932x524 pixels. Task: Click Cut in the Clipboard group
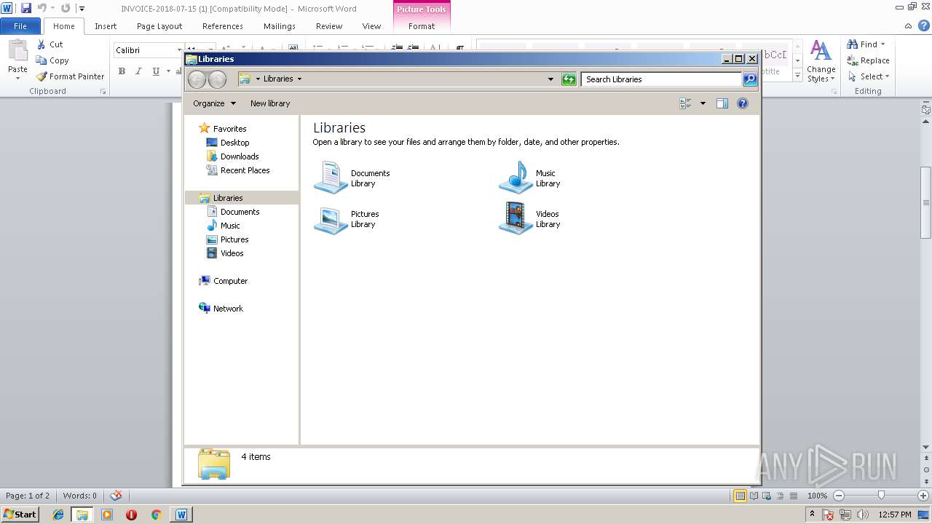50,44
